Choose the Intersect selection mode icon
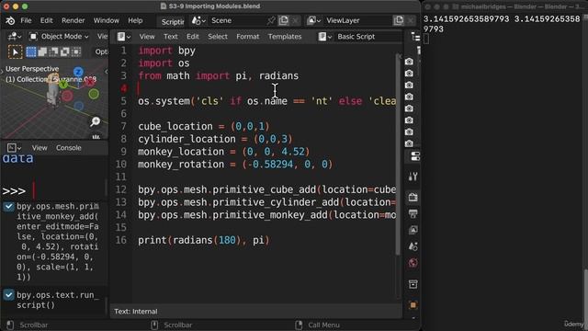 coord(76,51)
